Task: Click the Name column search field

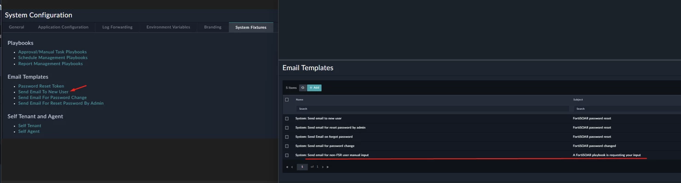Action: coord(432,109)
